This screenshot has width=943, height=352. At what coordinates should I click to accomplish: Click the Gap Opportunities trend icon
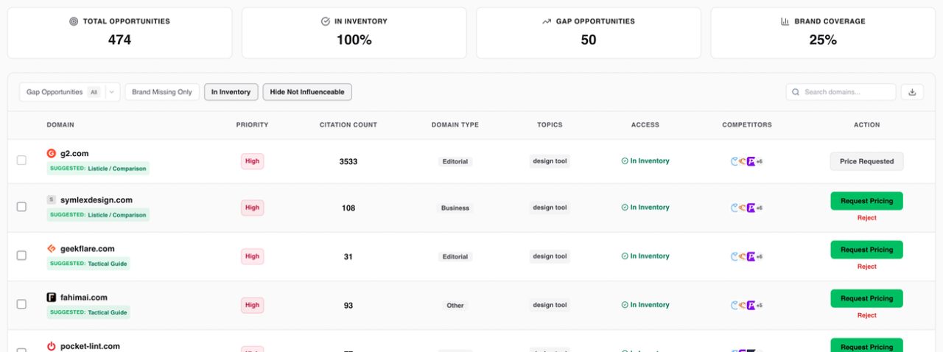(x=547, y=21)
